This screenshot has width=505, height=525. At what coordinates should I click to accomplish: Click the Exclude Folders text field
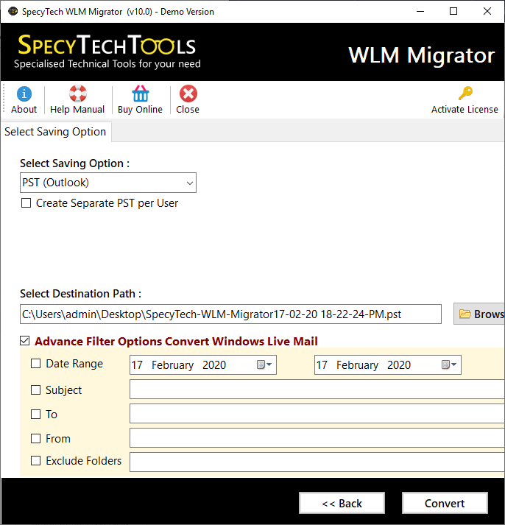point(317,462)
